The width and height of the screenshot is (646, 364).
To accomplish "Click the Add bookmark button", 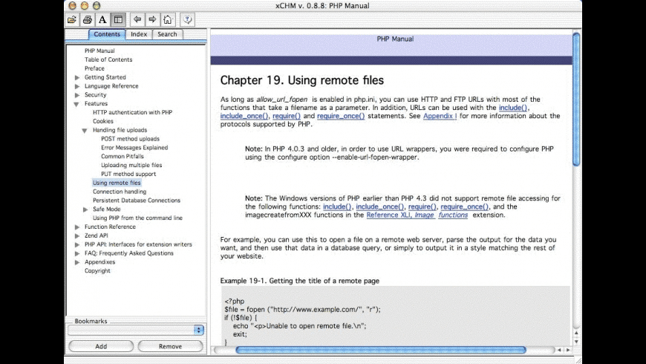I will [101, 346].
